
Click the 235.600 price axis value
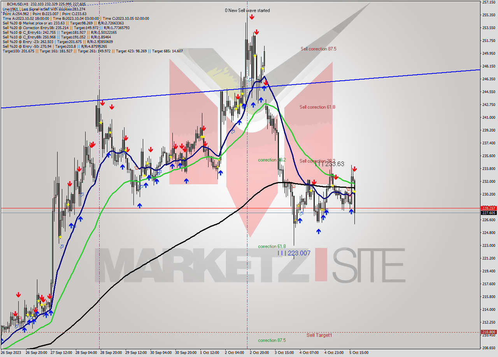489,156
